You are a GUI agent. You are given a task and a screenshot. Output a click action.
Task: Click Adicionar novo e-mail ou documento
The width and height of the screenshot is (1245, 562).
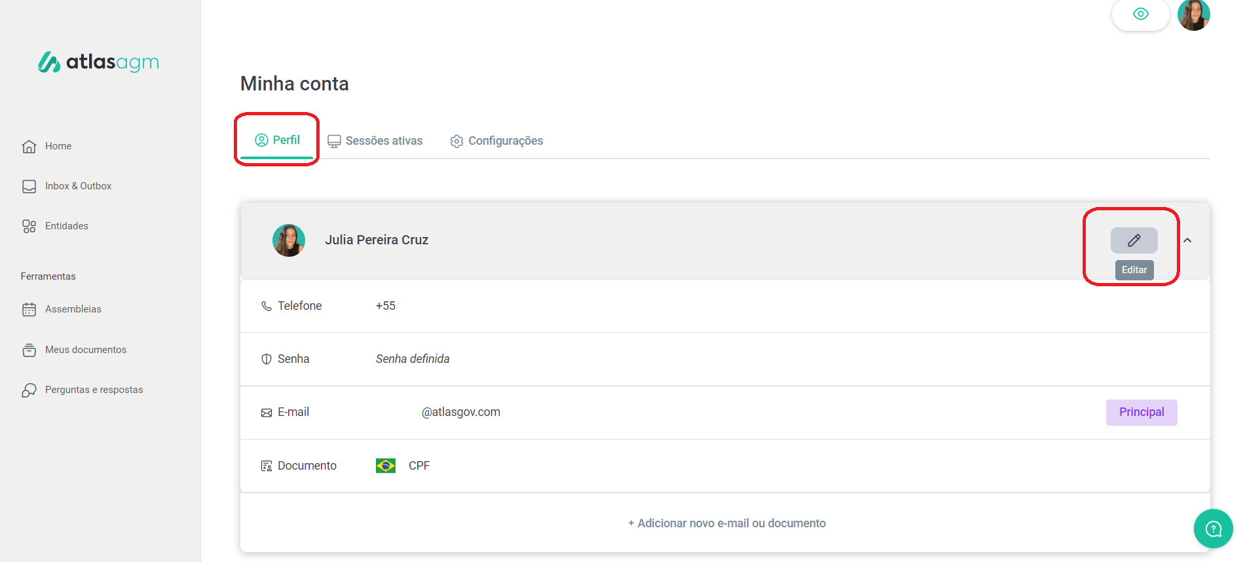click(726, 523)
